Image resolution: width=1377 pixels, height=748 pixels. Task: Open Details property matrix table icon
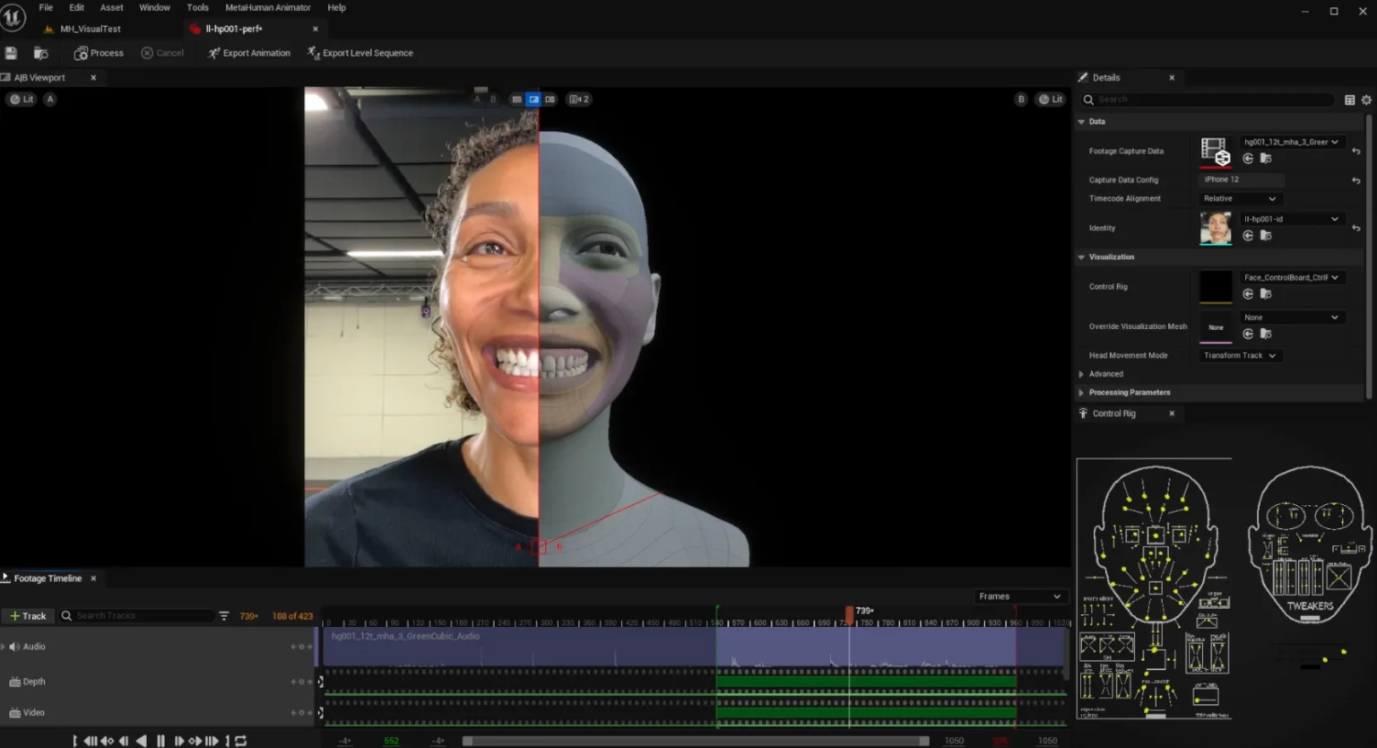[x=1349, y=100]
